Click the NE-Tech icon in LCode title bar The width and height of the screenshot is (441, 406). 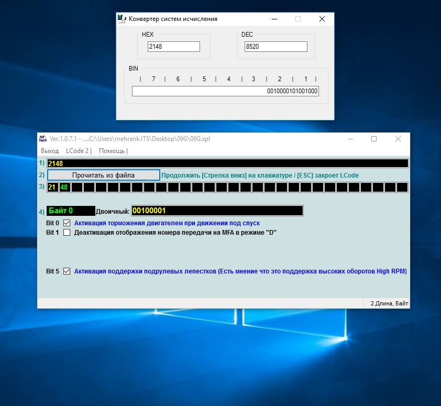43,138
